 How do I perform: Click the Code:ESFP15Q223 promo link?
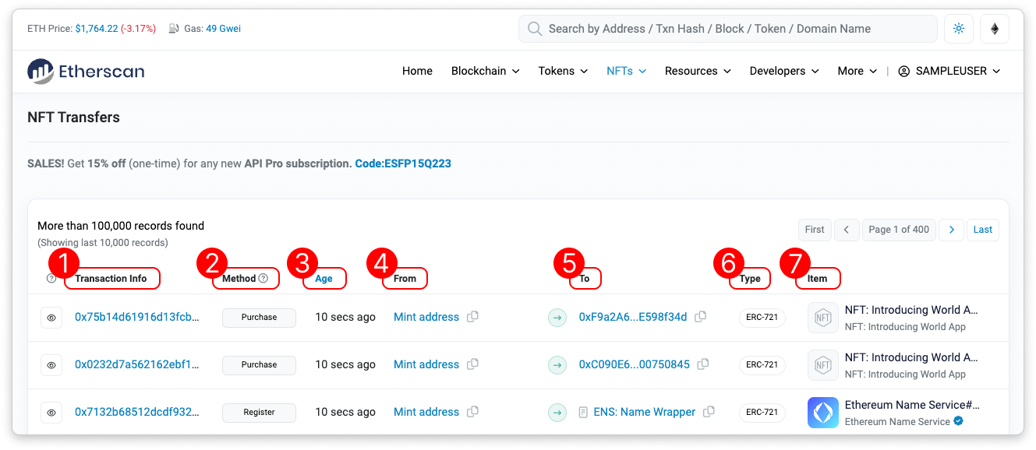pyautogui.click(x=402, y=163)
